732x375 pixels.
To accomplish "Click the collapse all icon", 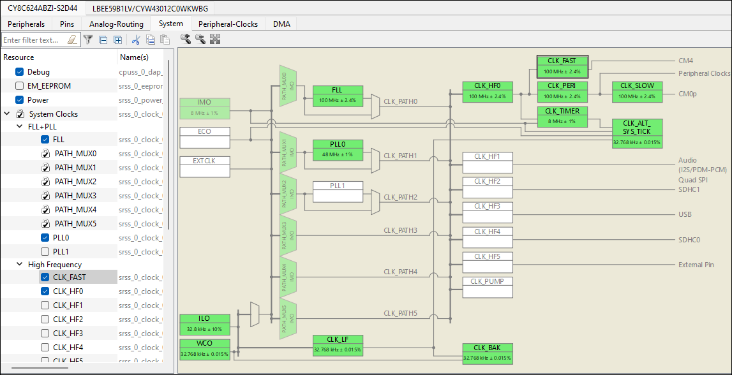I will coord(103,40).
